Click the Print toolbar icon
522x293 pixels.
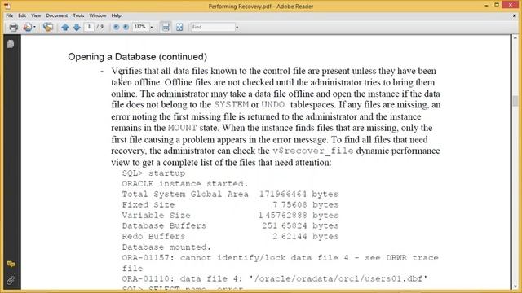(13, 27)
